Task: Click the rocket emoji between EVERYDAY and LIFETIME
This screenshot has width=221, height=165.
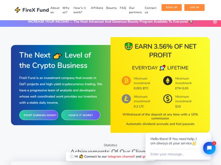Action: (x=162, y=68)
